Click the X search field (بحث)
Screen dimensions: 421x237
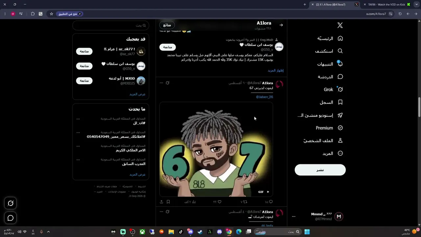(x=111, y=25)
